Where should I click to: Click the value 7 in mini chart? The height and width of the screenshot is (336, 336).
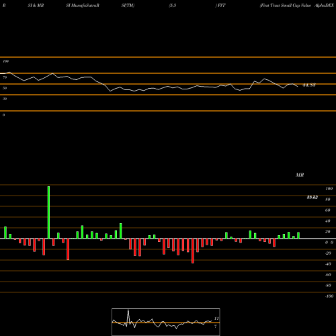[x=216, y=327]
